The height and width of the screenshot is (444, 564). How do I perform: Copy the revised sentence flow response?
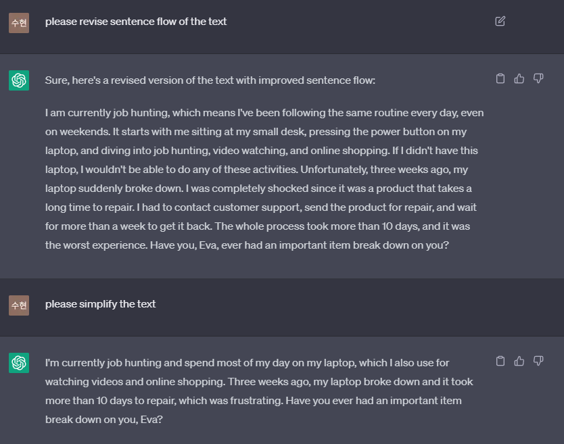click(500, 78)
